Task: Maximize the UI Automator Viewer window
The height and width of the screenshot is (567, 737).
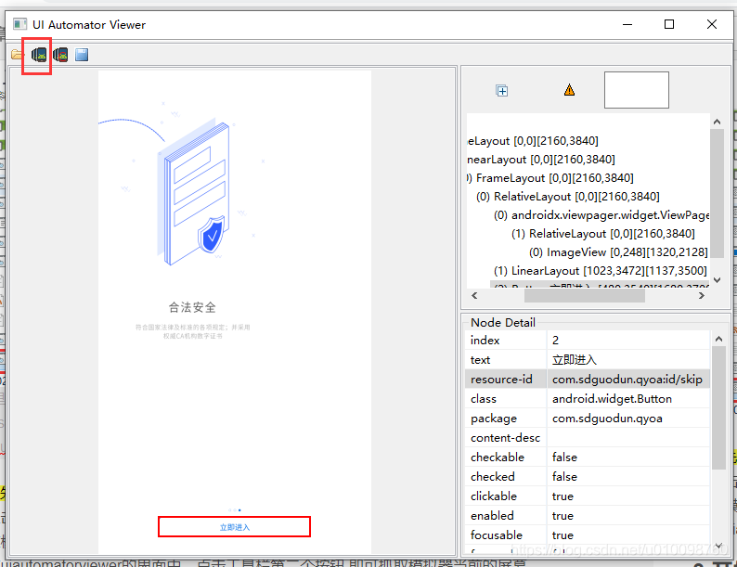Action: point(669,24)
